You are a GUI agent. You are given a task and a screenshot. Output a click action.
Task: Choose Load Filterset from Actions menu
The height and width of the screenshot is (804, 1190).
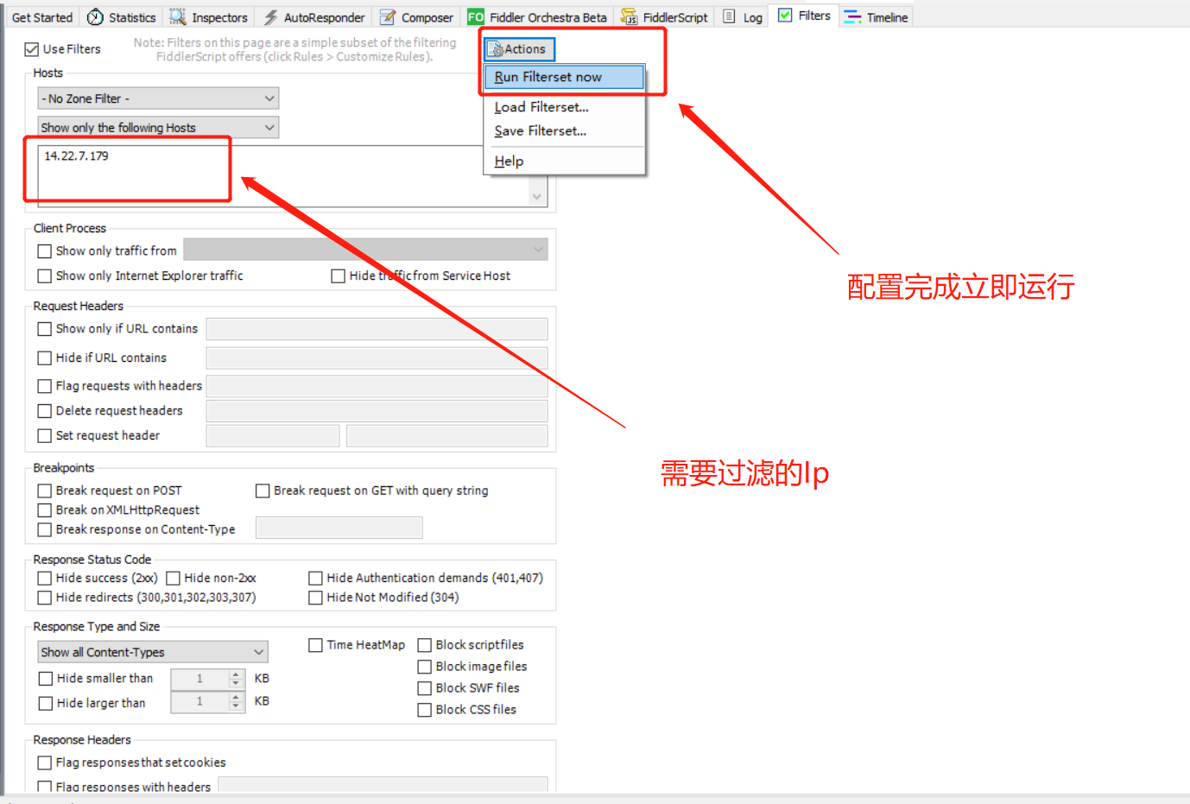coord(564,107)
